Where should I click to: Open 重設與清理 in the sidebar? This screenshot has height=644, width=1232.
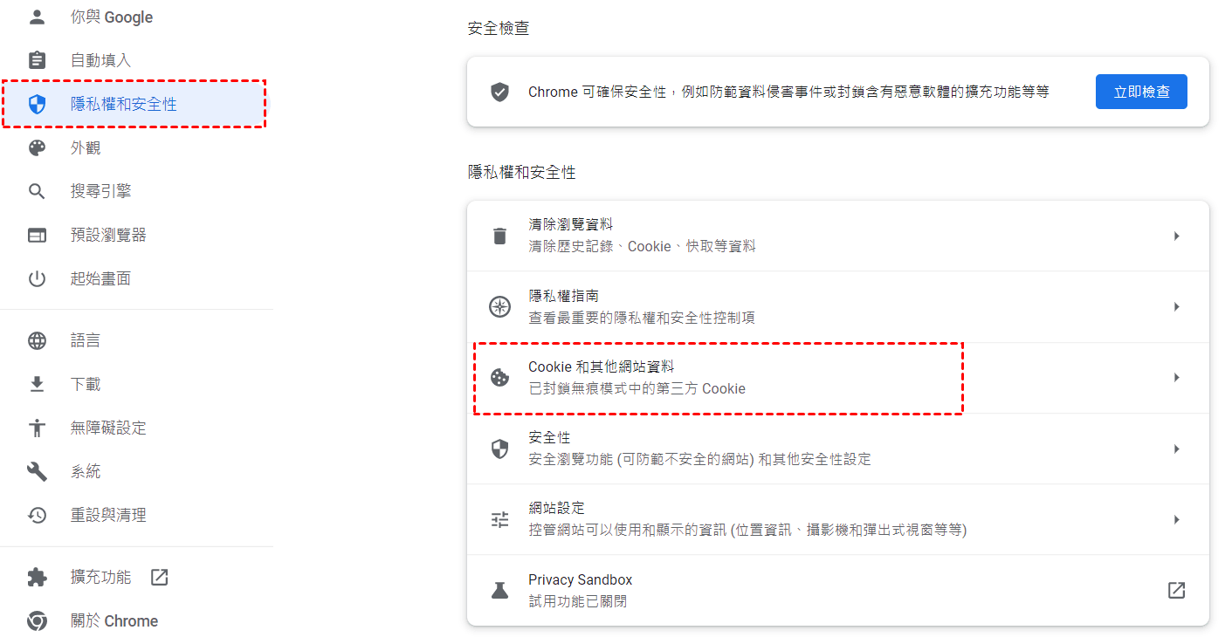[x=108, y=516]
